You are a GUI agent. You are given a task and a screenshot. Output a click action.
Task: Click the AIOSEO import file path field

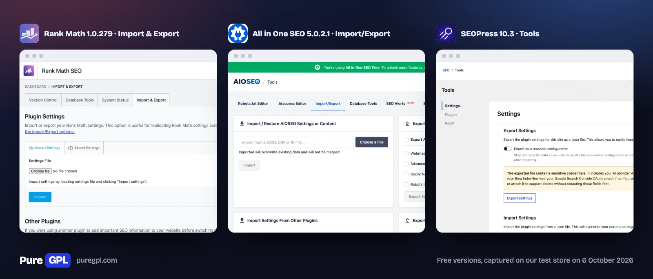click(x=296, y=142)
